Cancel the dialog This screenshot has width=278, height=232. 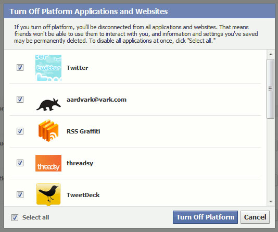(255, 217)
